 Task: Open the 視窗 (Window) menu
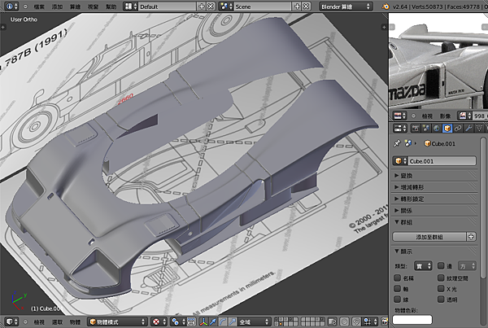pyautogui.click(x=93, y=7)
